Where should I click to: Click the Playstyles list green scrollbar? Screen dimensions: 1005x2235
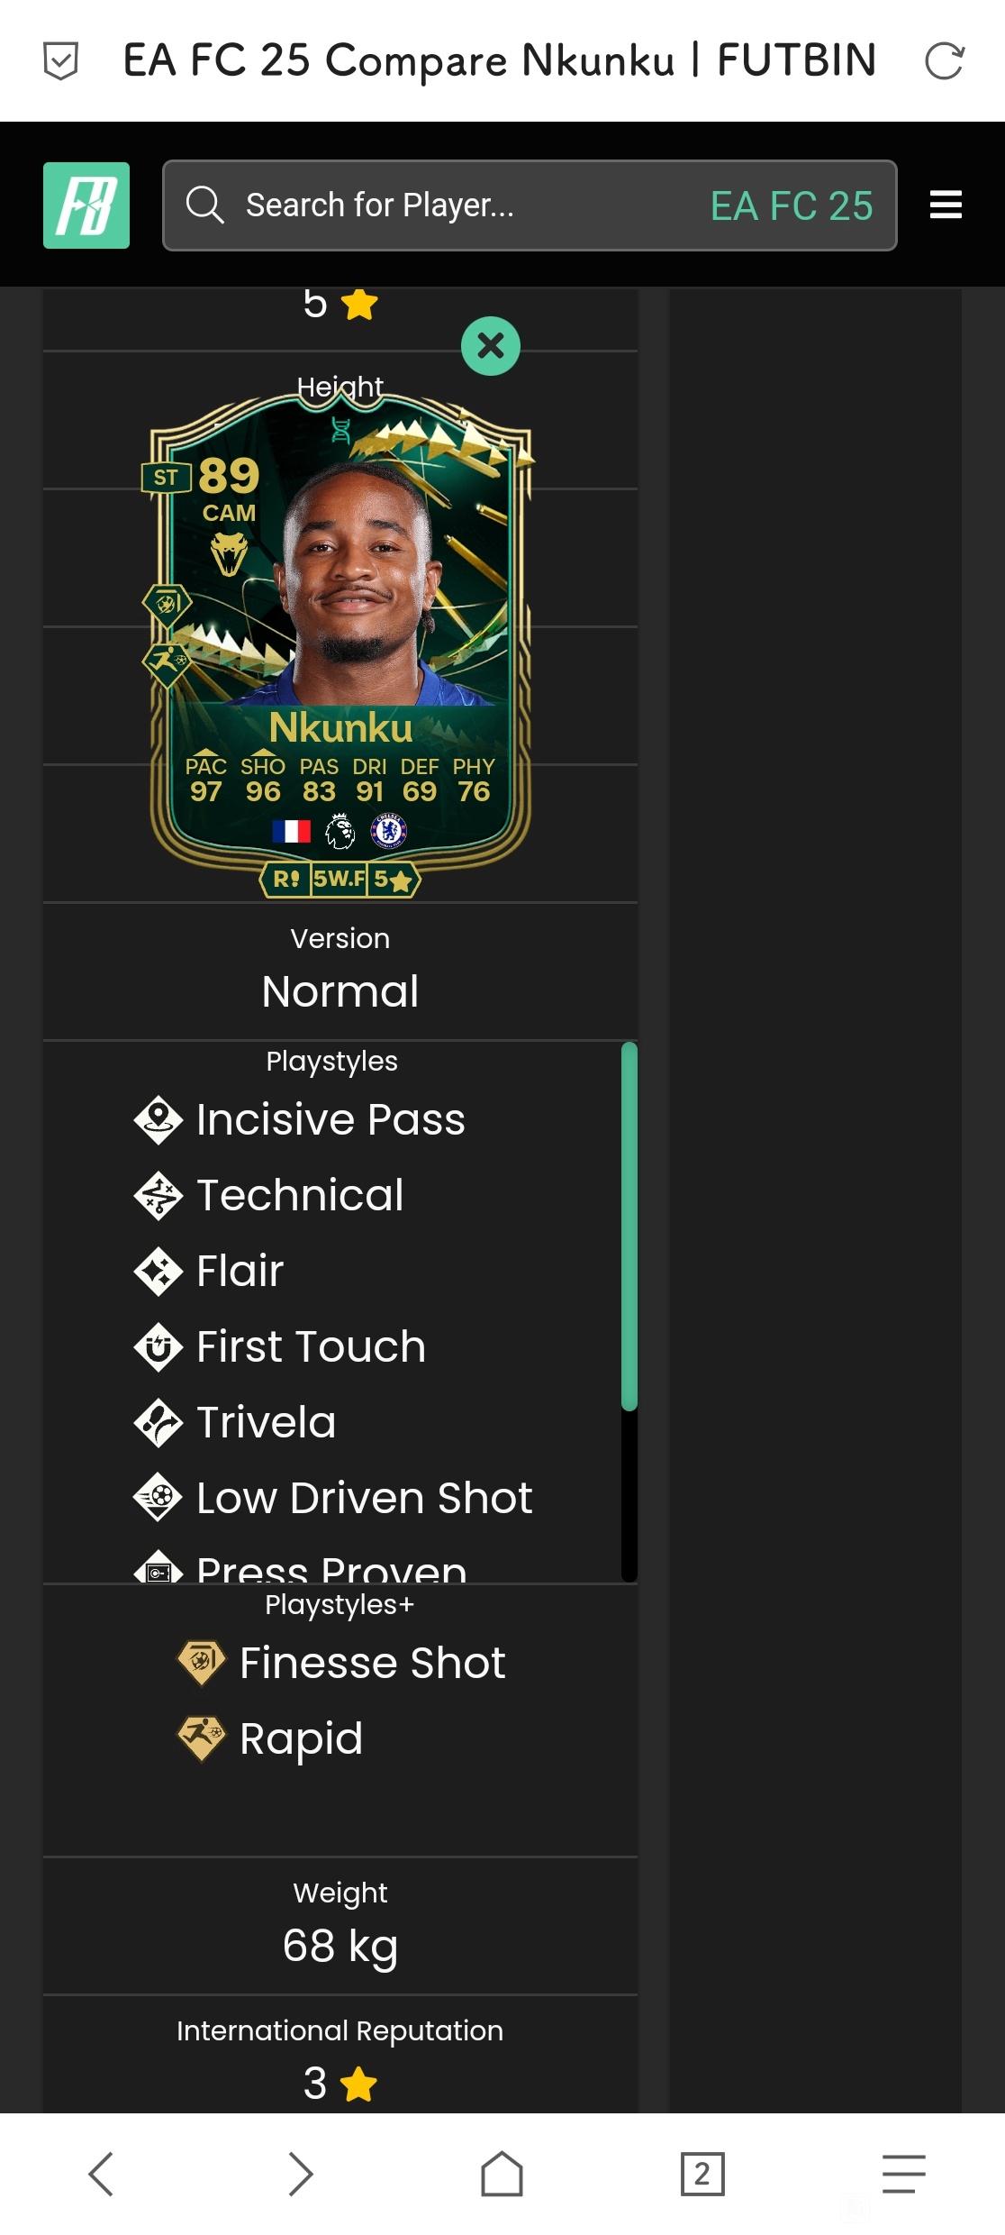click(x=629, y=1226)
